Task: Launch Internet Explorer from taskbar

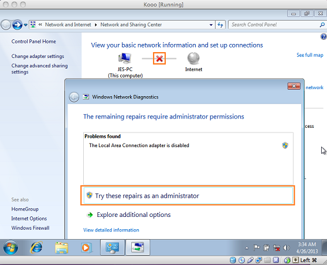Action: pyautogui.click(x=36, y=247)
